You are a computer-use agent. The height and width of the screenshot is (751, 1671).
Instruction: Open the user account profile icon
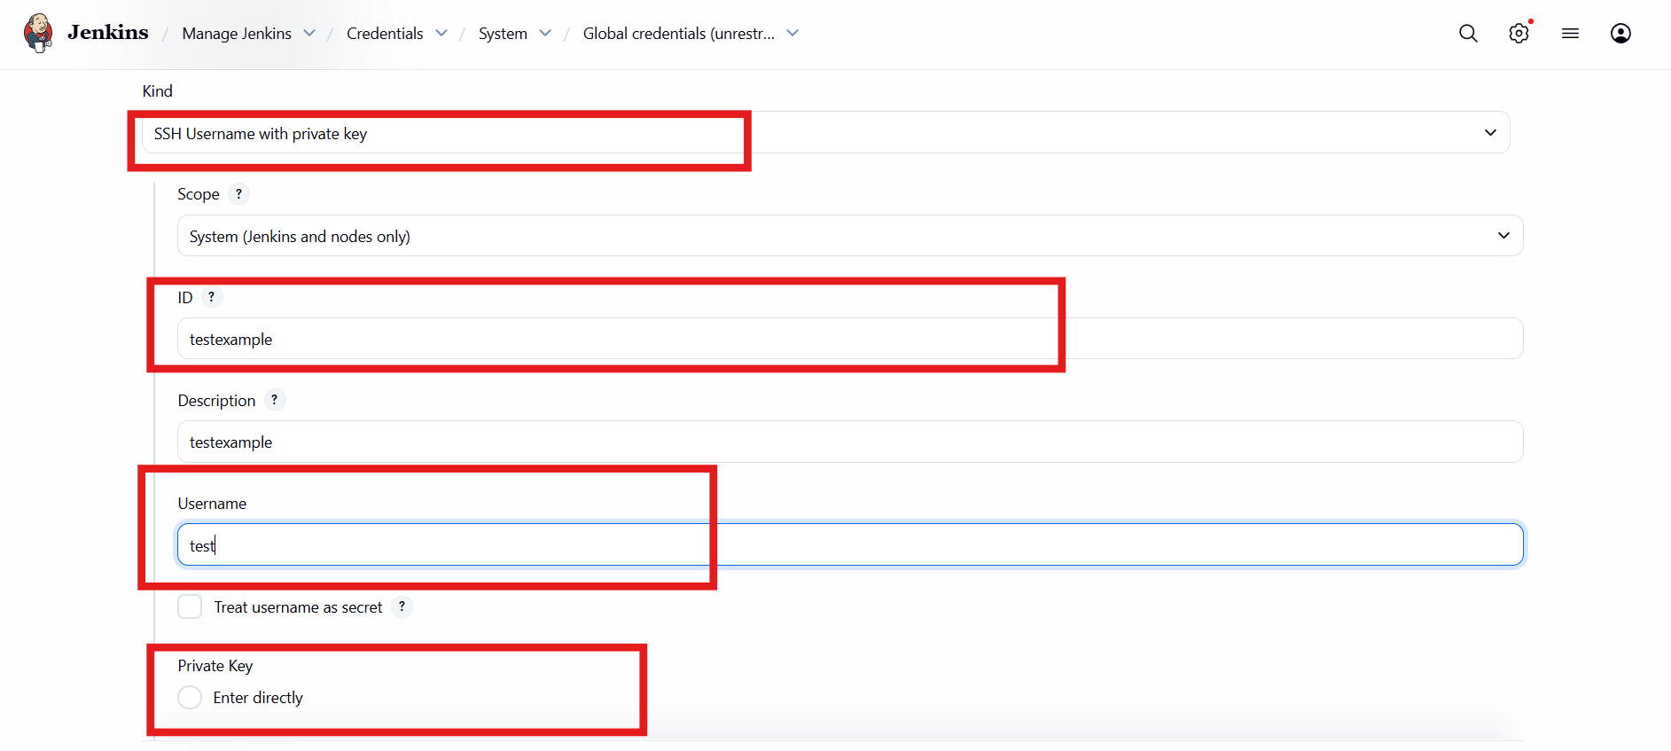(x=1620, y=34)
